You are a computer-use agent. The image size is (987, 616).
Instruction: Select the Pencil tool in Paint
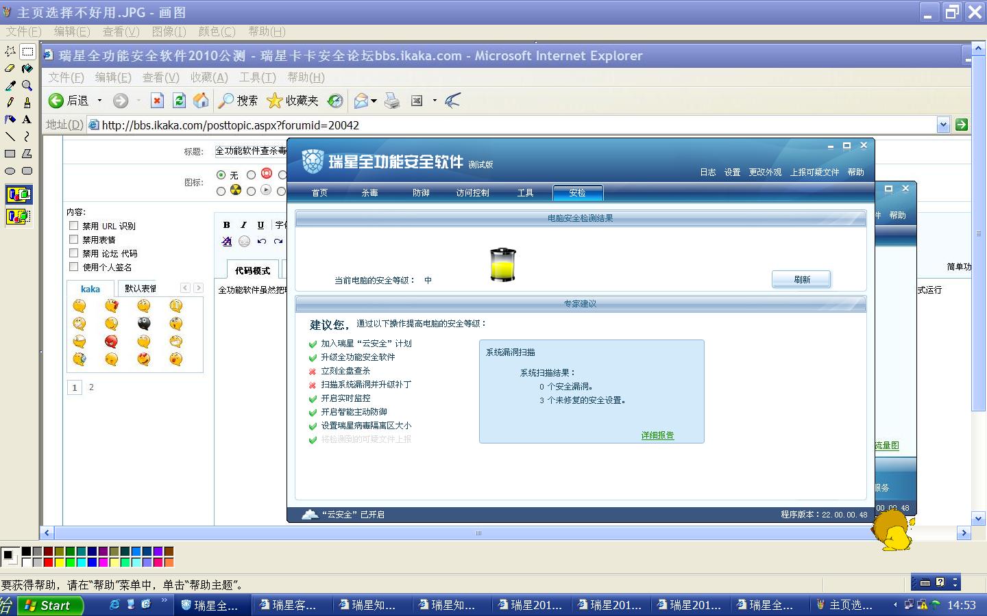[x=10, y=103]
